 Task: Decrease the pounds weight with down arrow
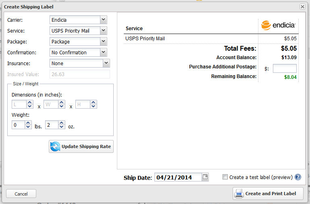pos(28,127)
